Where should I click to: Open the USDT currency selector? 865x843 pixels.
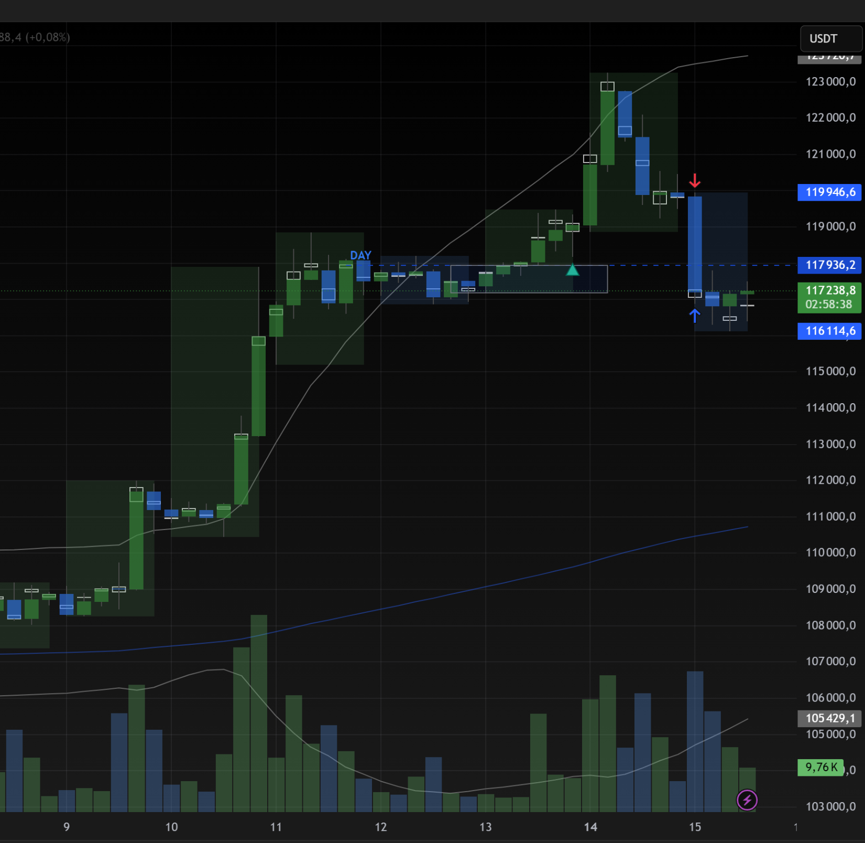point(830,39)
